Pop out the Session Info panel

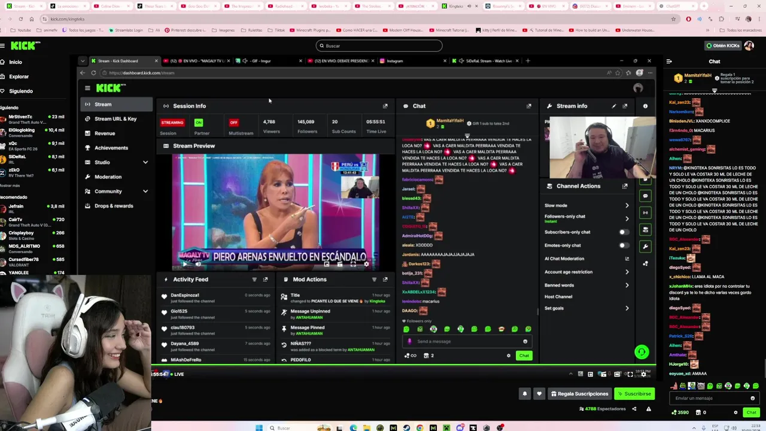click(385, 106)
